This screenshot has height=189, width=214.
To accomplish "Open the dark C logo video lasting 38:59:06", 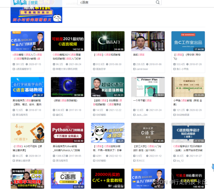I will point(67,87).
